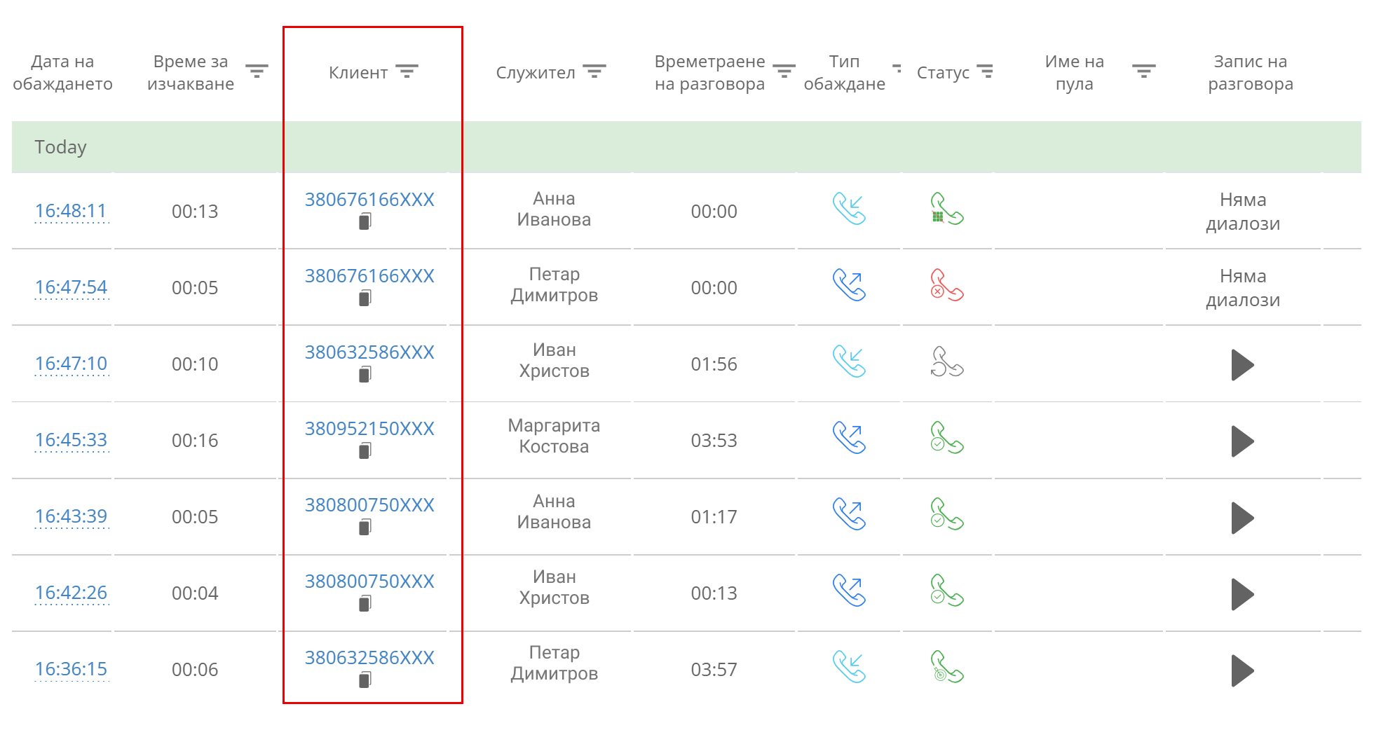Open client 380800750XXX in the 16:42:26 row
Image resolution: width=1381 pixels, height=730 pixels.
369,581
